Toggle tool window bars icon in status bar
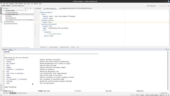 (1, 95)
